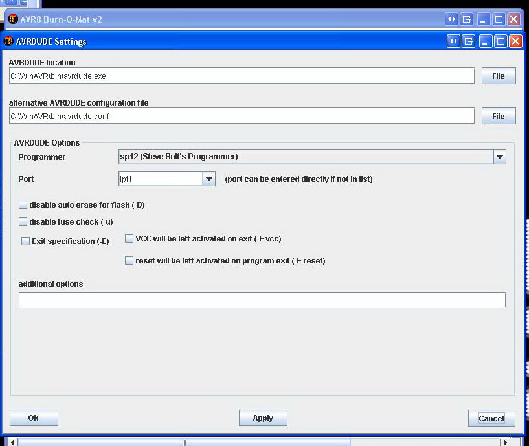Click the horizontal scrollbar right arrow
529x446 pixels.
[505, 442]
